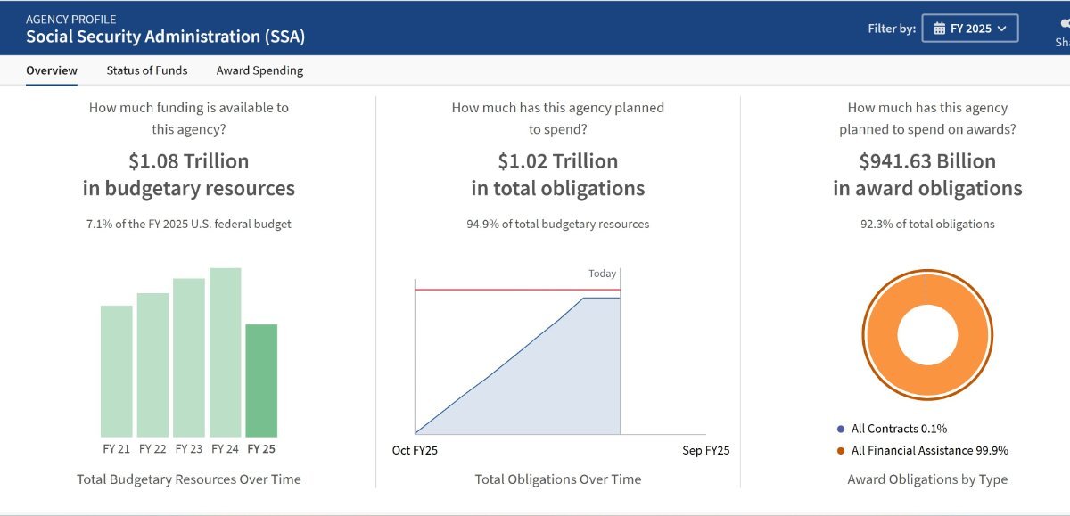Click the "$1.08 Trillion" amount
This screenshot has height=516, width=1070.
click(x=189, y=161)
